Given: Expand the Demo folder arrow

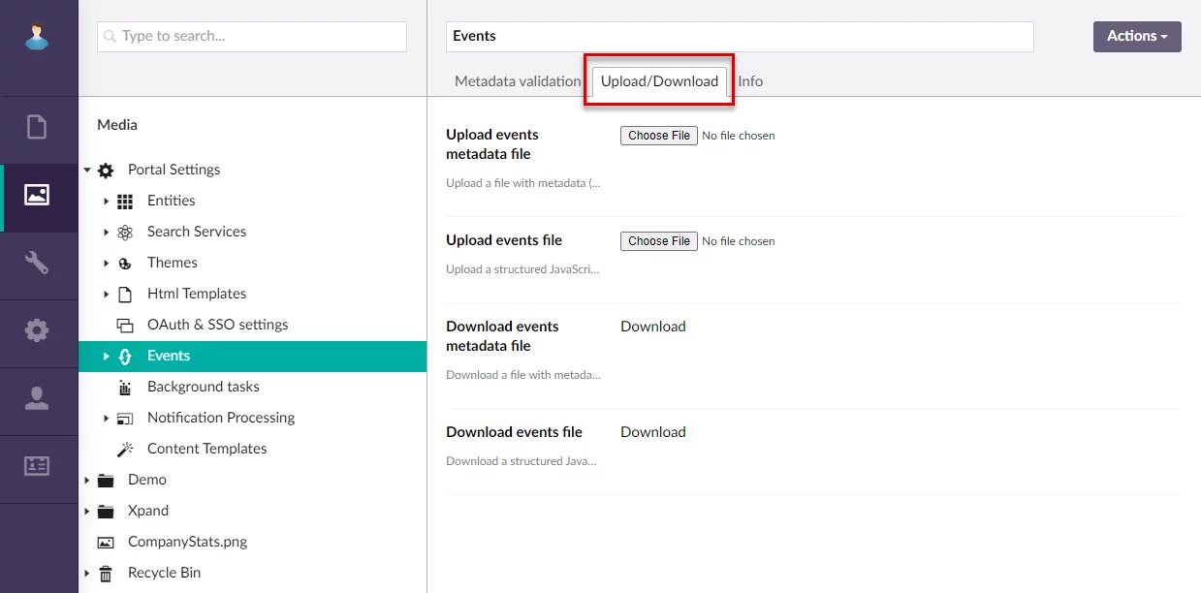Looking at the screenshot, I should point(86,480).
